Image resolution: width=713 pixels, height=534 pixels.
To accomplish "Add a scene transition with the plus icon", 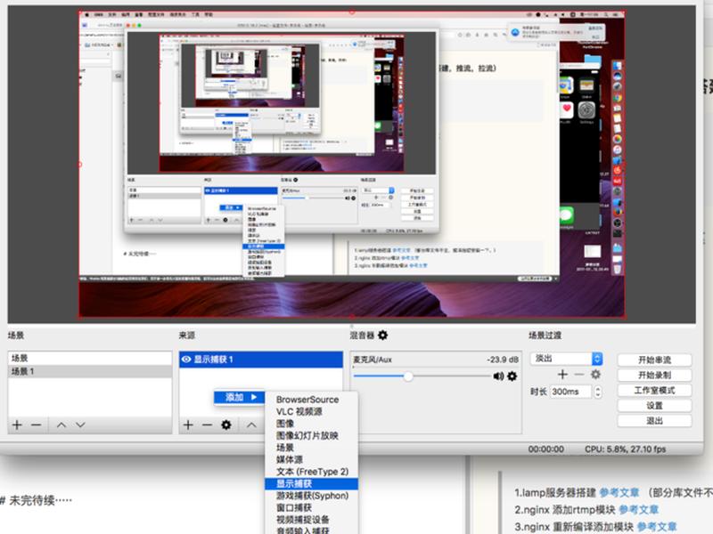I will (x=562, y=374).
